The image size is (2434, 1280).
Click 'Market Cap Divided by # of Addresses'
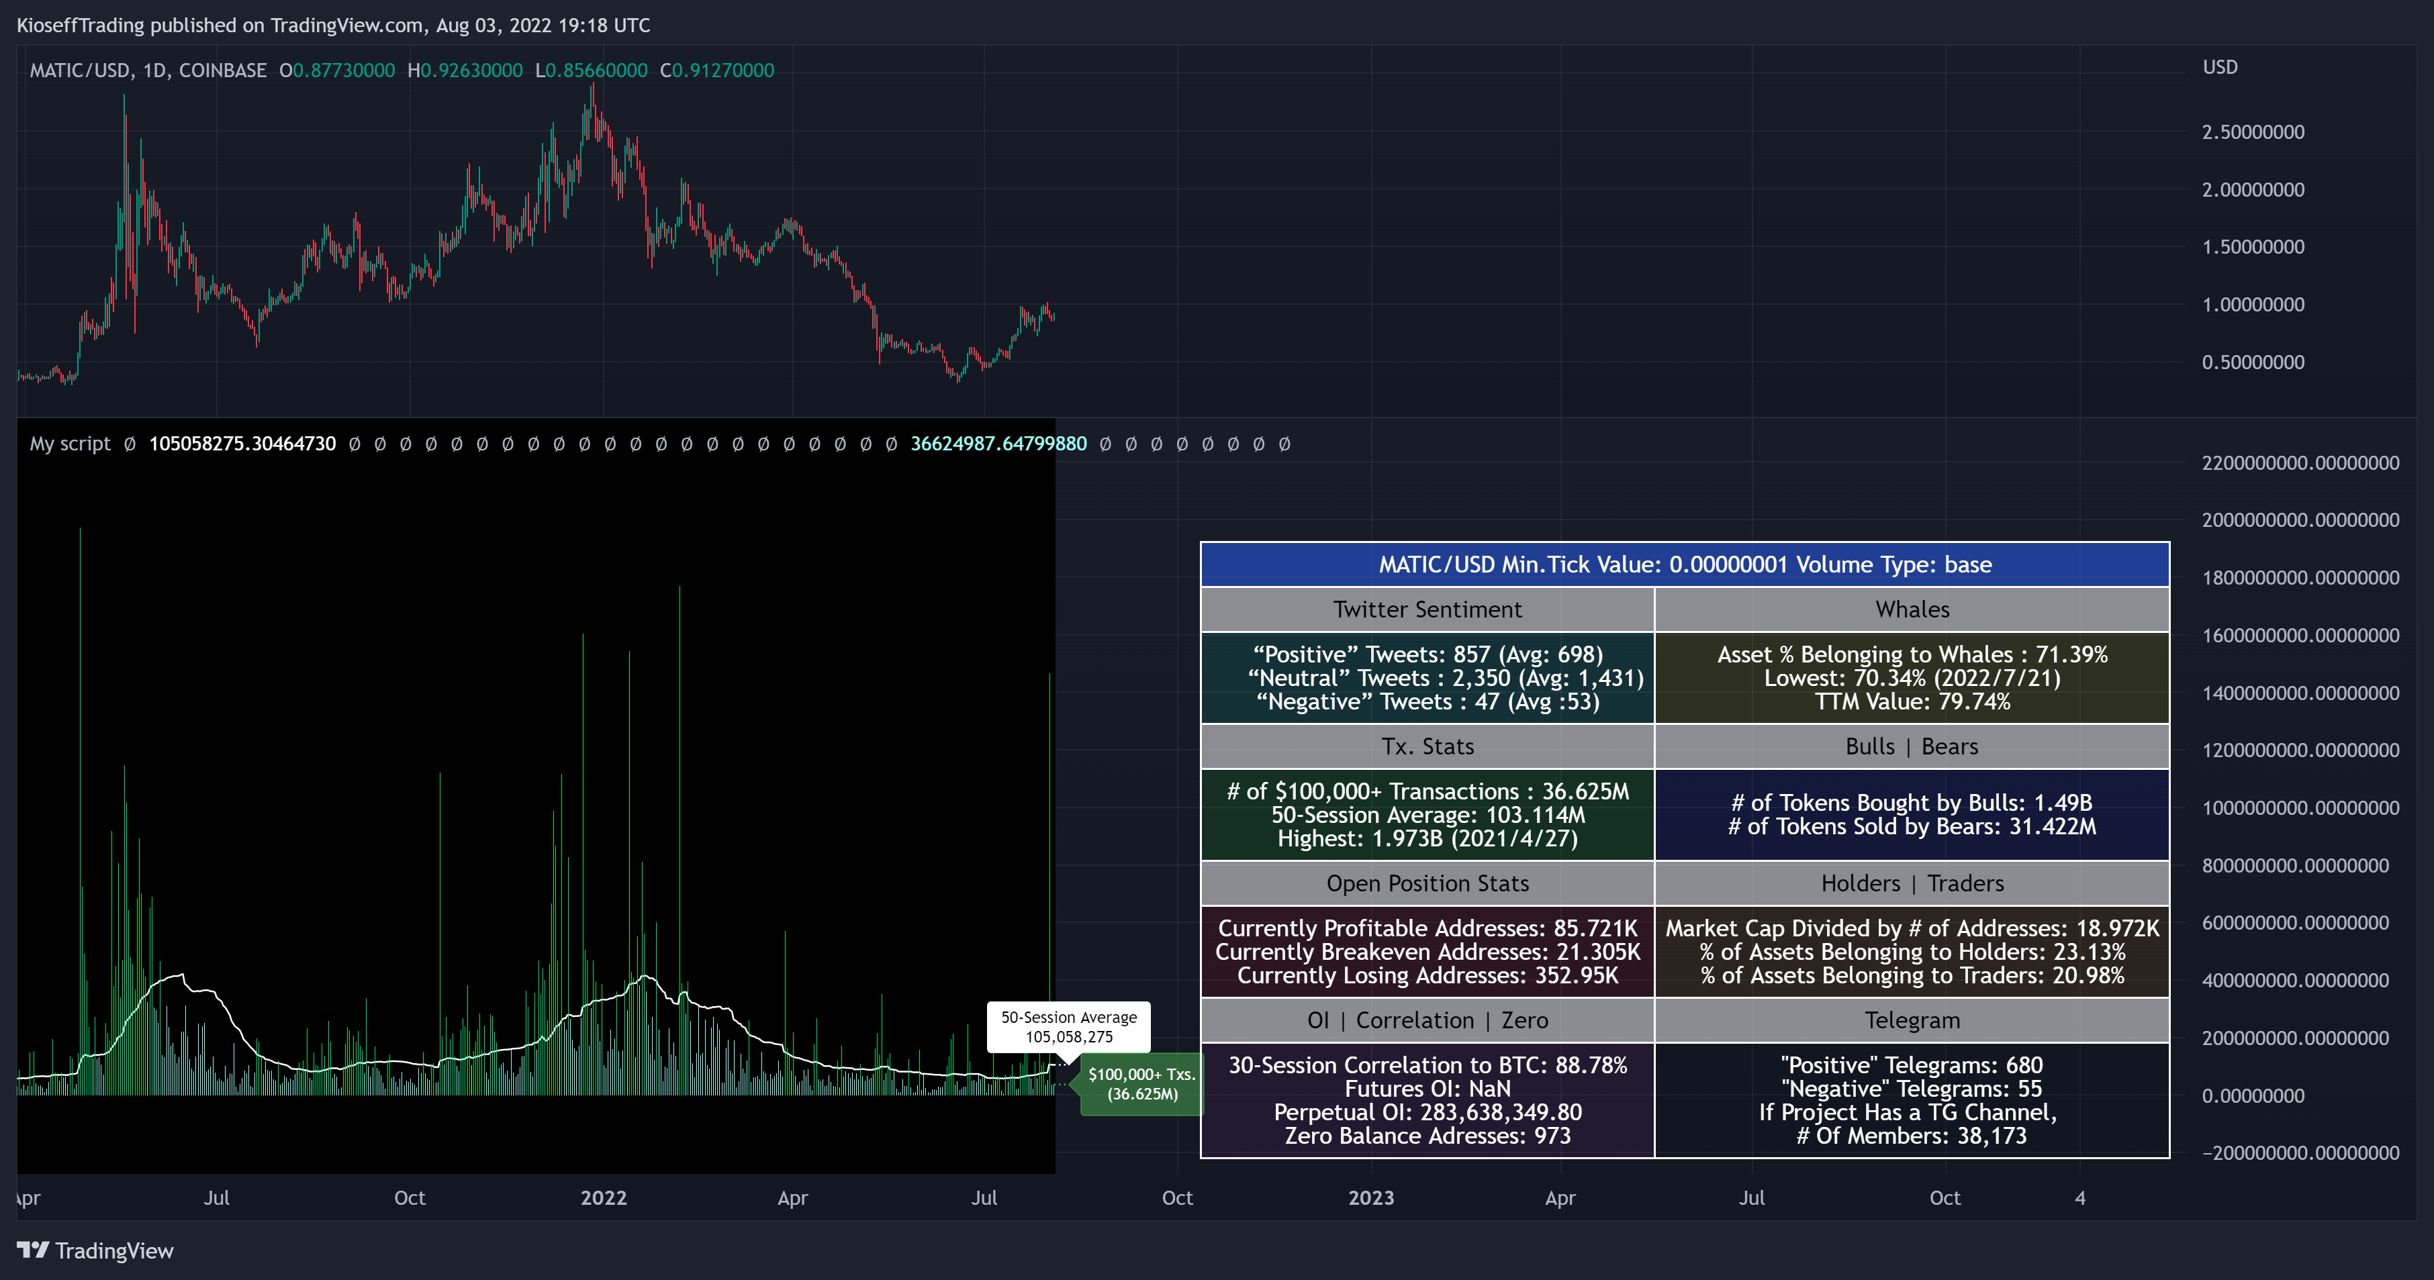click(x=1867, y=928)
